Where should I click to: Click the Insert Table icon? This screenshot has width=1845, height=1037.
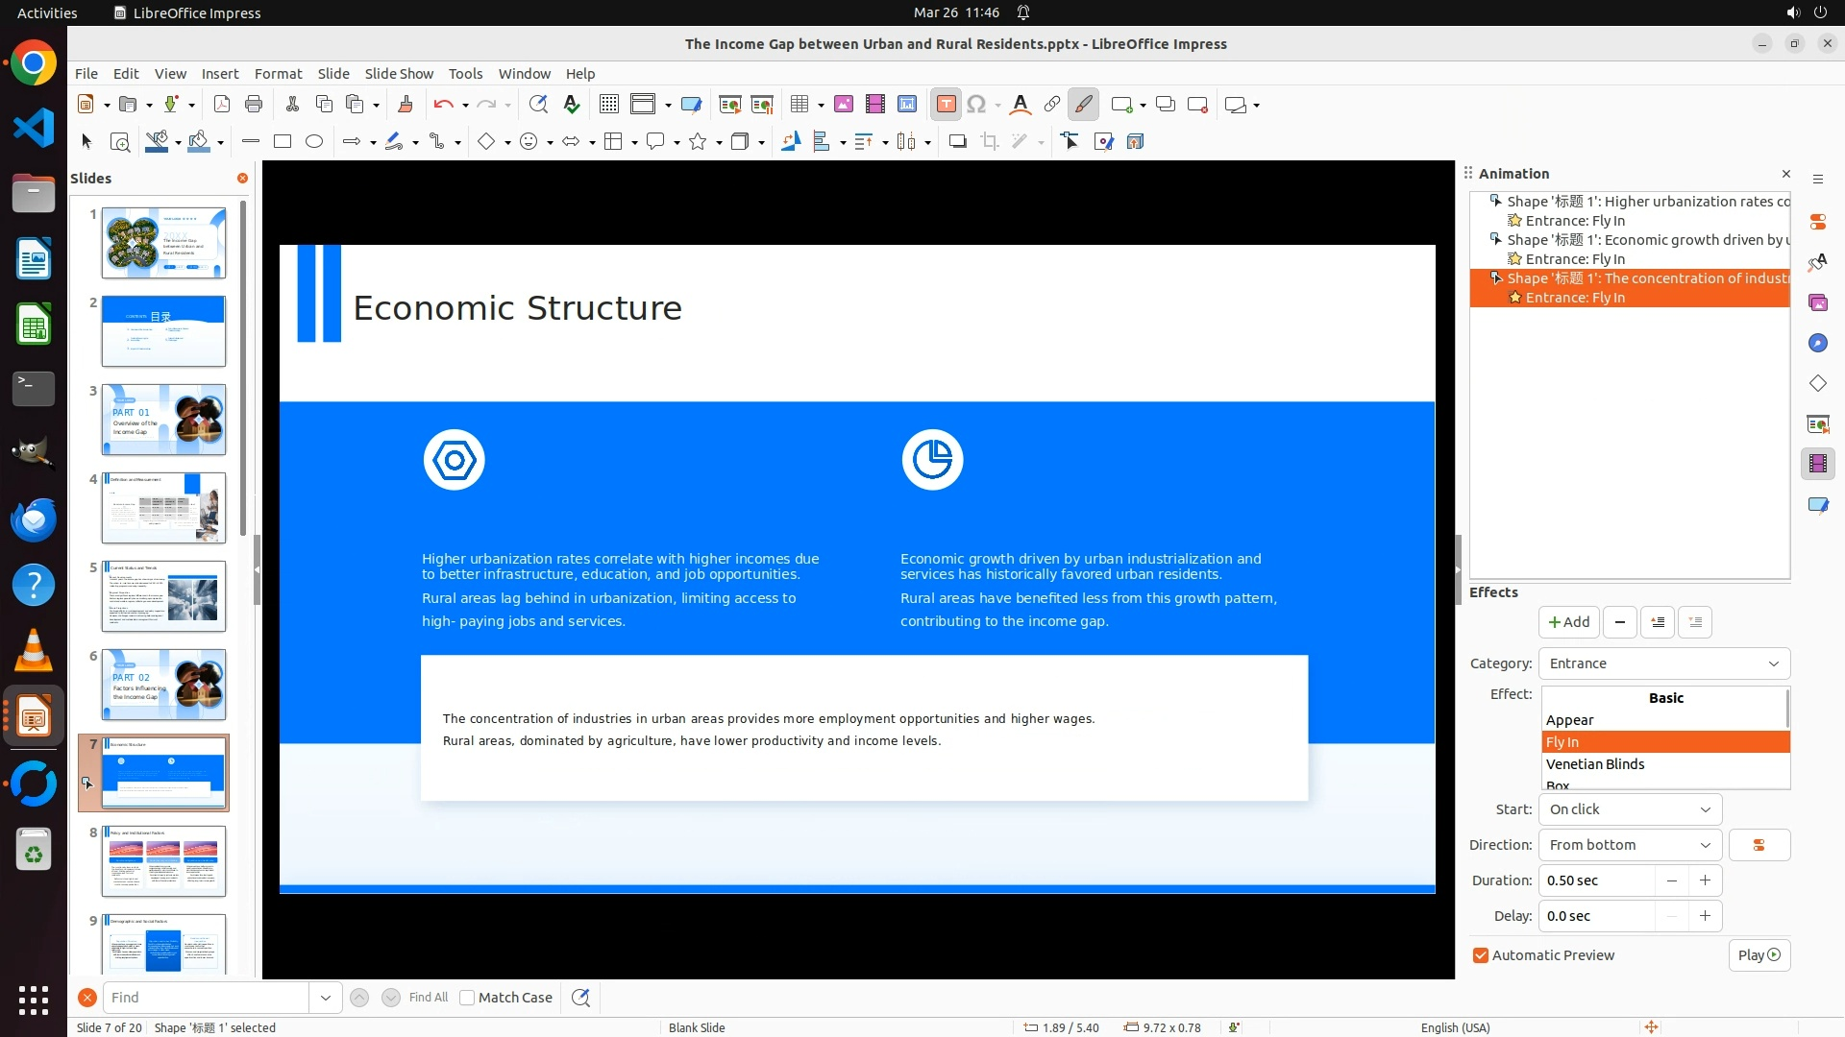tap(799, 105)
